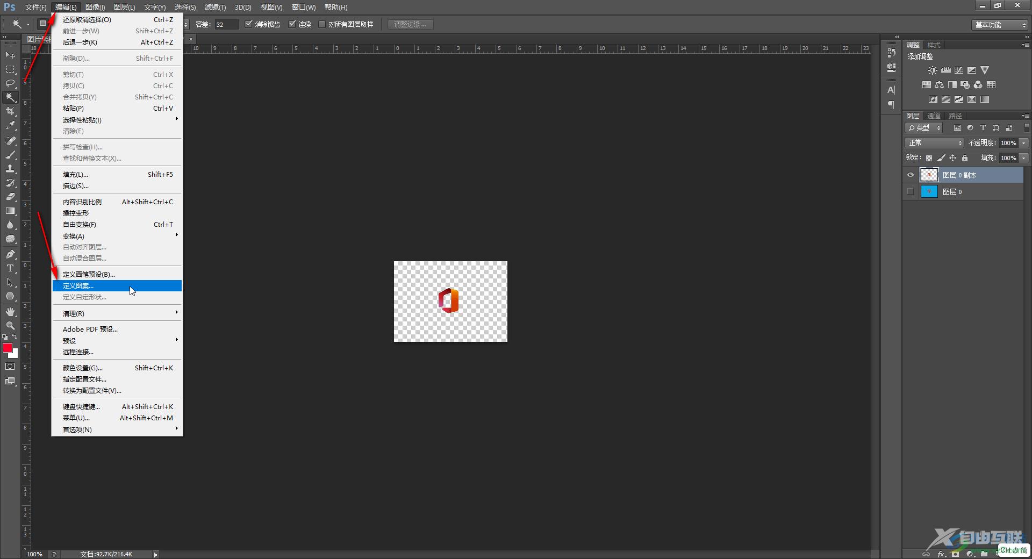1032x559 pixels.
Task: Open the 图像 menu
Action: [95, 7]
